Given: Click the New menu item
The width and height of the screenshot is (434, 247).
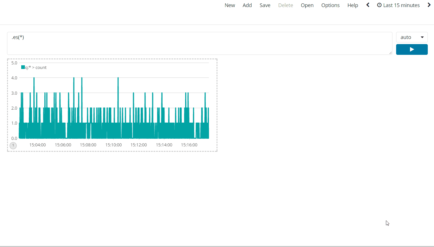Looking at the screenshot, I should (230, 5).
